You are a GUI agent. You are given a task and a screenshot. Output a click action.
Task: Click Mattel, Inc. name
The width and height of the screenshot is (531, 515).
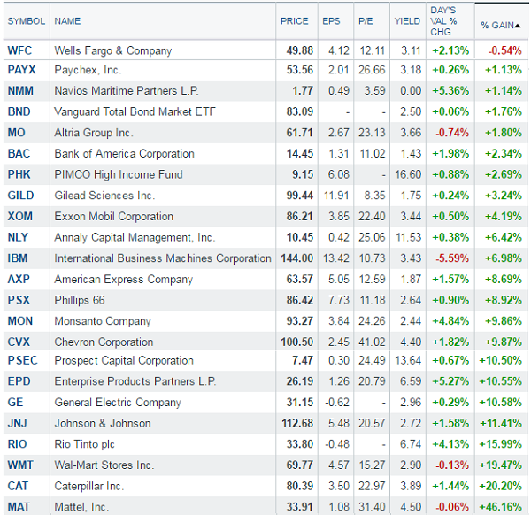(x=81, y=507)
